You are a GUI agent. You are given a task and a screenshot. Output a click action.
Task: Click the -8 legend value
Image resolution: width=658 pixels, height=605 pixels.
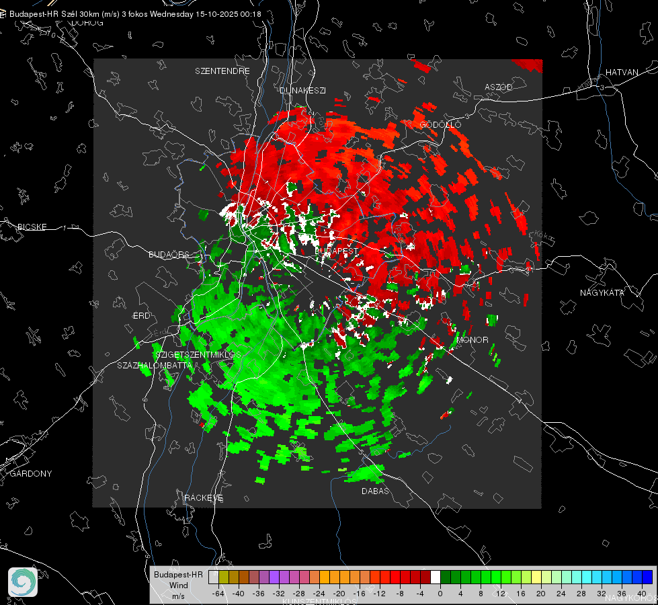click(401, 594)
